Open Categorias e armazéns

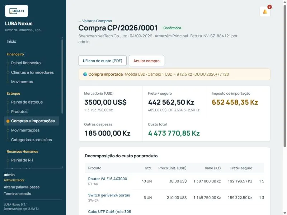click(31, 140)
